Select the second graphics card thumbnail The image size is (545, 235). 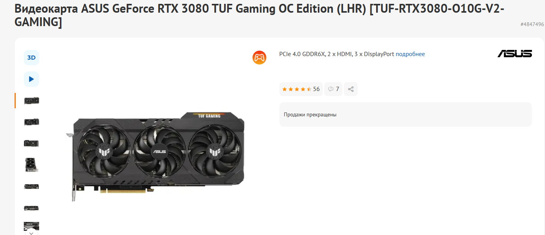pyautogui.click(x=31, y=122)
